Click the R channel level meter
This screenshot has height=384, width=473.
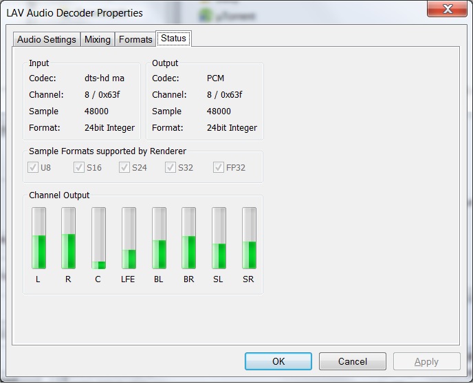69,238
